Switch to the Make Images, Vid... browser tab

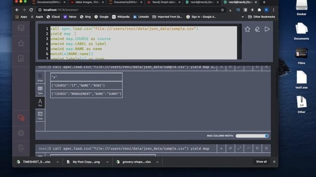click(x=87, y=2)
